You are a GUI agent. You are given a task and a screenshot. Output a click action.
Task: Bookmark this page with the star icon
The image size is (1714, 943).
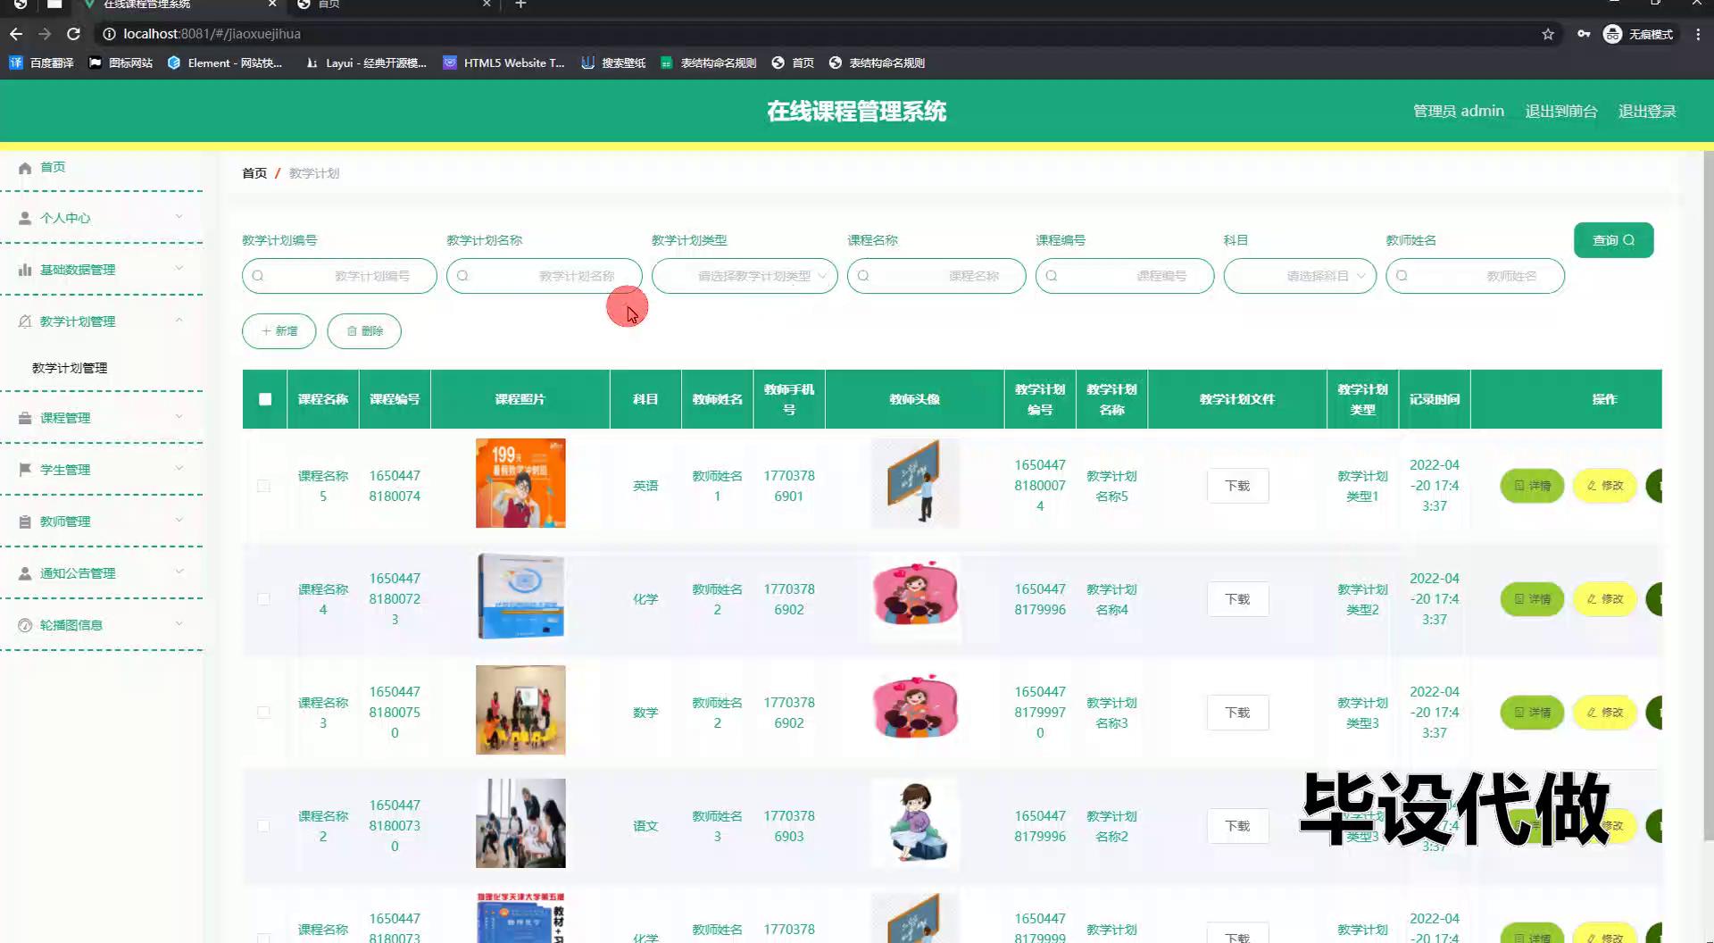[1548, 34]
